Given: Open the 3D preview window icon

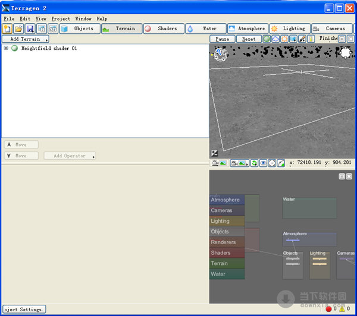Looking at the screenshot, I should [53, 29].
